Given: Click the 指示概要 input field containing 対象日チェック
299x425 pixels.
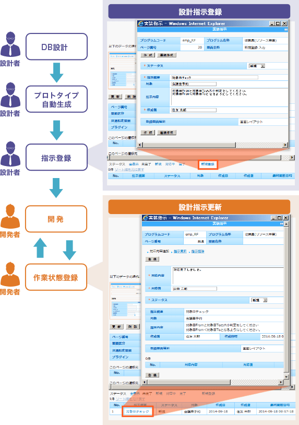Looking at the screenshot, I should (214, 77).
